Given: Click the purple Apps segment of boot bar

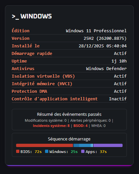Looking at the screenshot, I should pos(108,145).
